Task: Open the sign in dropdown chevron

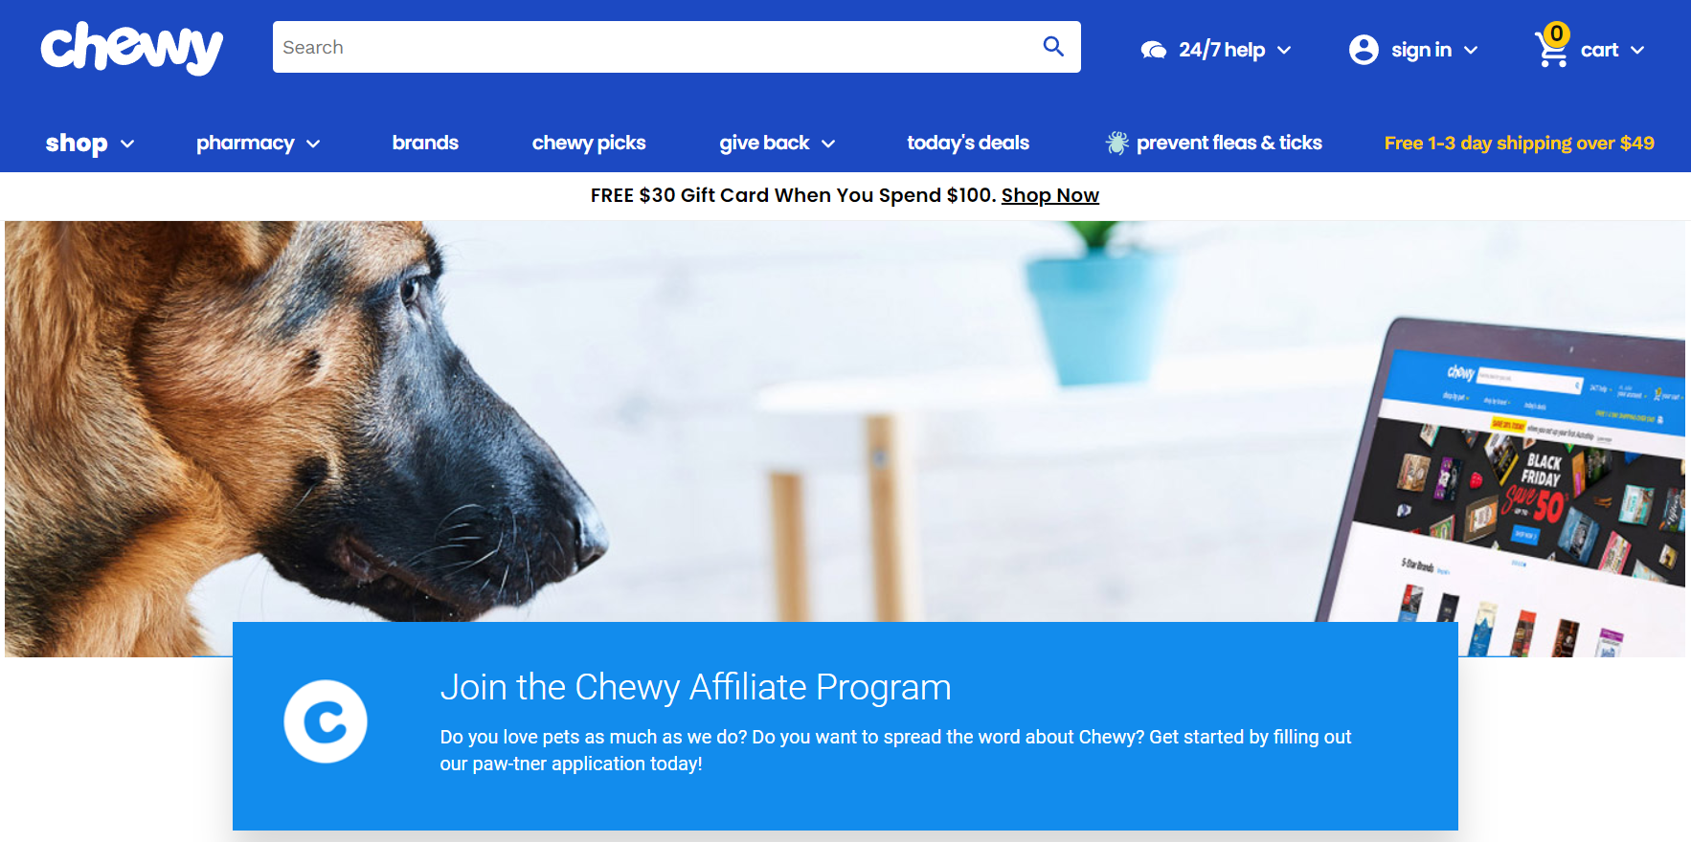Action: [1471, 50]
